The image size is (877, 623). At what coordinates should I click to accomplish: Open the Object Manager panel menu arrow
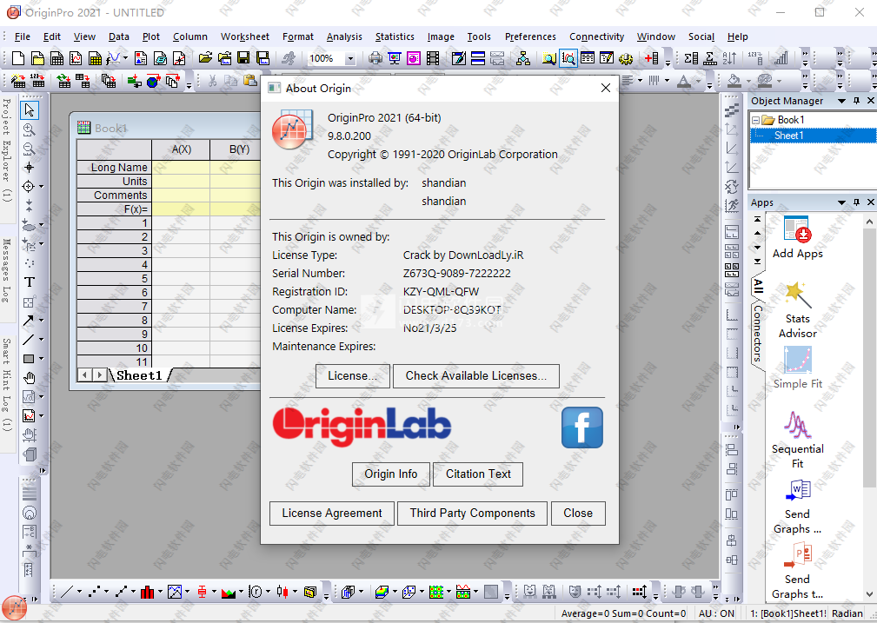[841, 101]
